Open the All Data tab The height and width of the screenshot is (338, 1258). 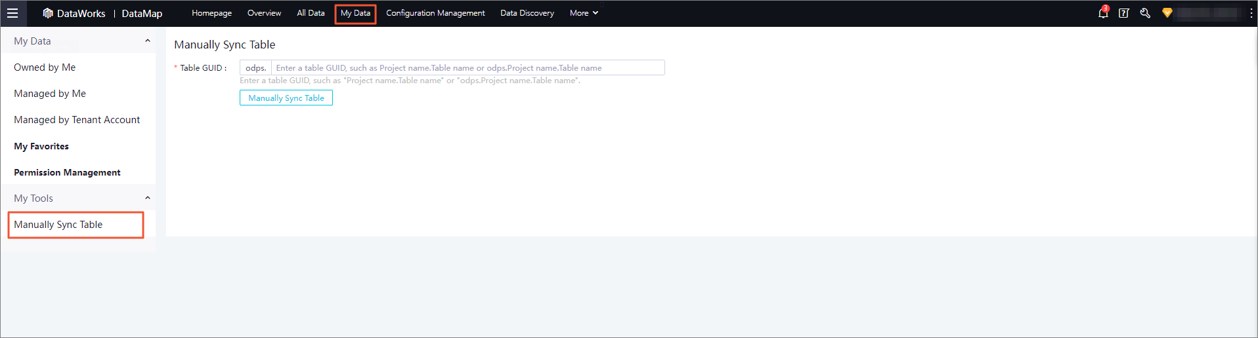click(311, 13)
